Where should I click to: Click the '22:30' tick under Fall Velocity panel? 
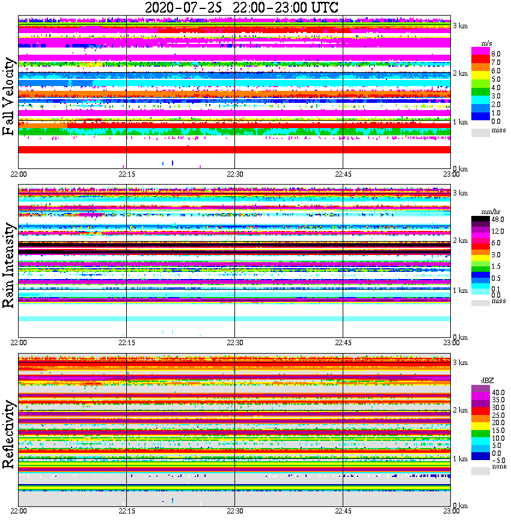[235, 174]
